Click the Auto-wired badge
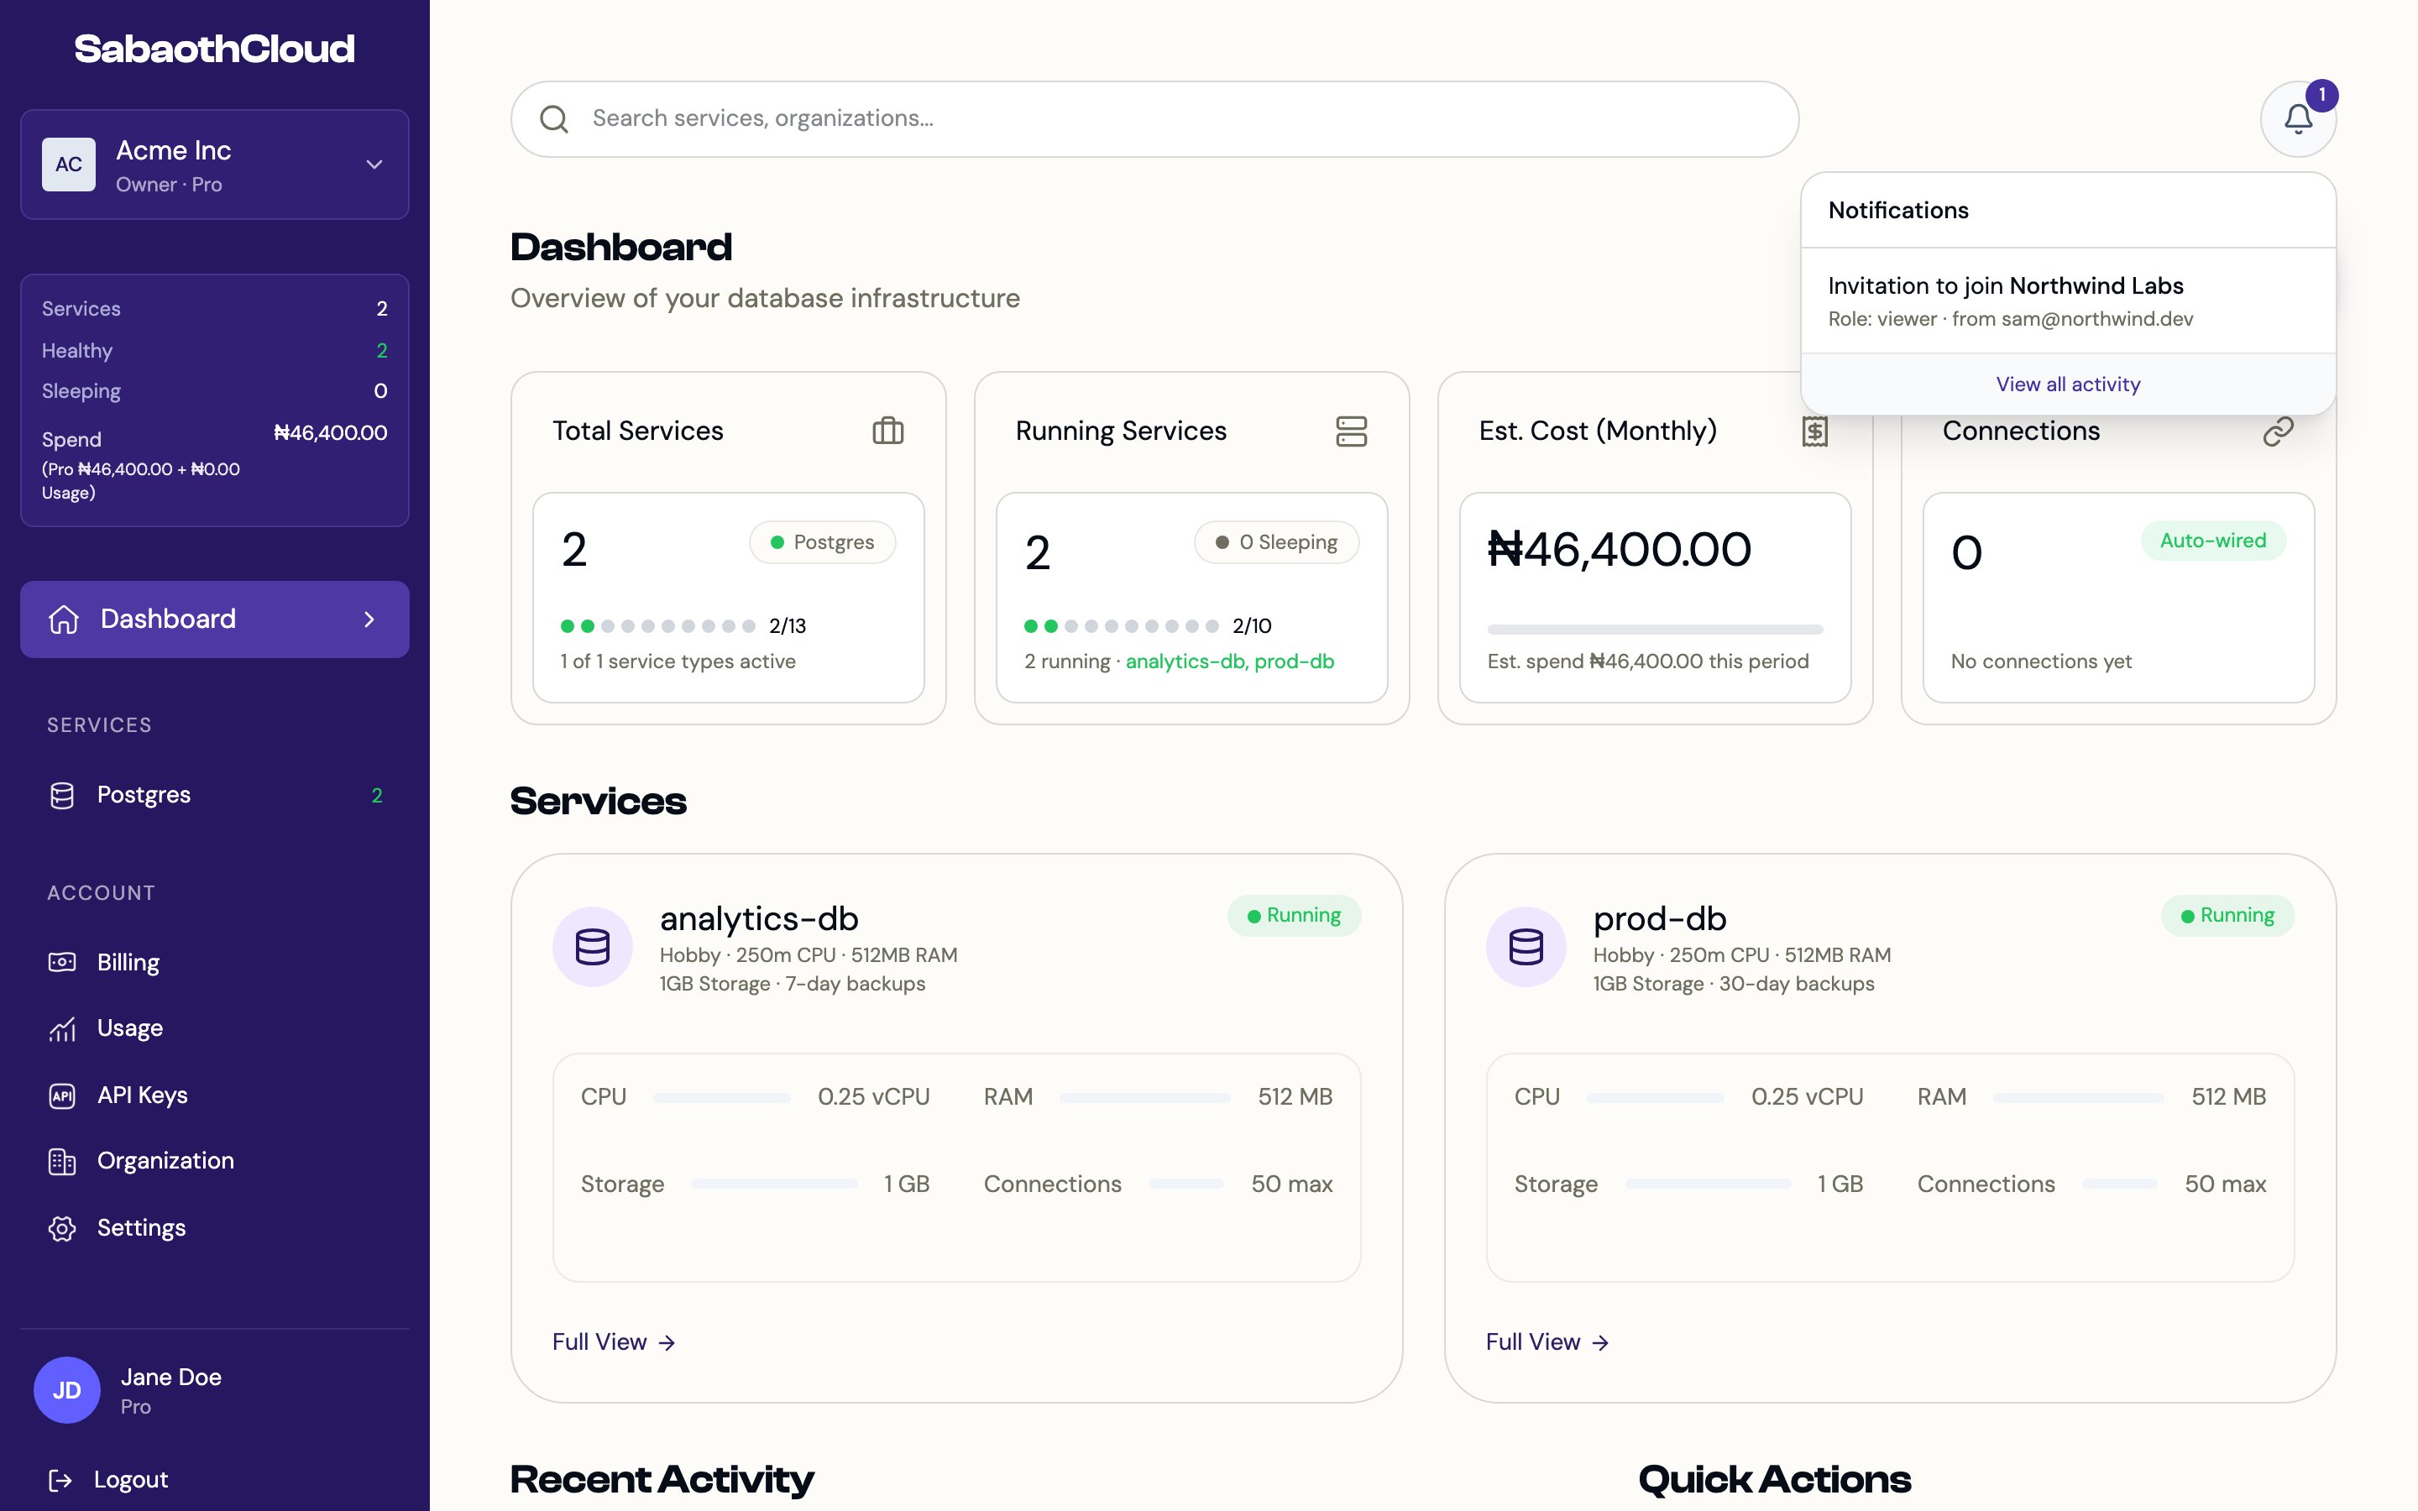 point(2213,541)
